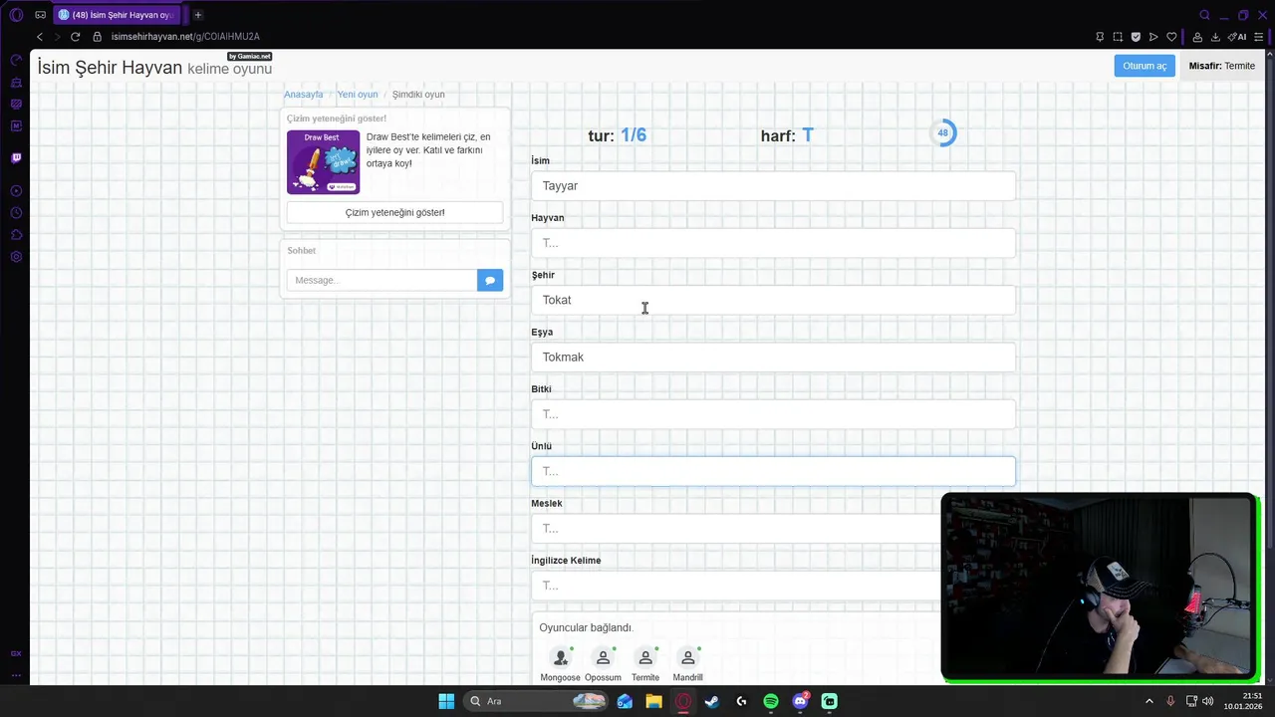The height and width of the screenshot is (717, 1275).
Task: Open the Draw Best ad thumbnail
Action: (323, 161)
